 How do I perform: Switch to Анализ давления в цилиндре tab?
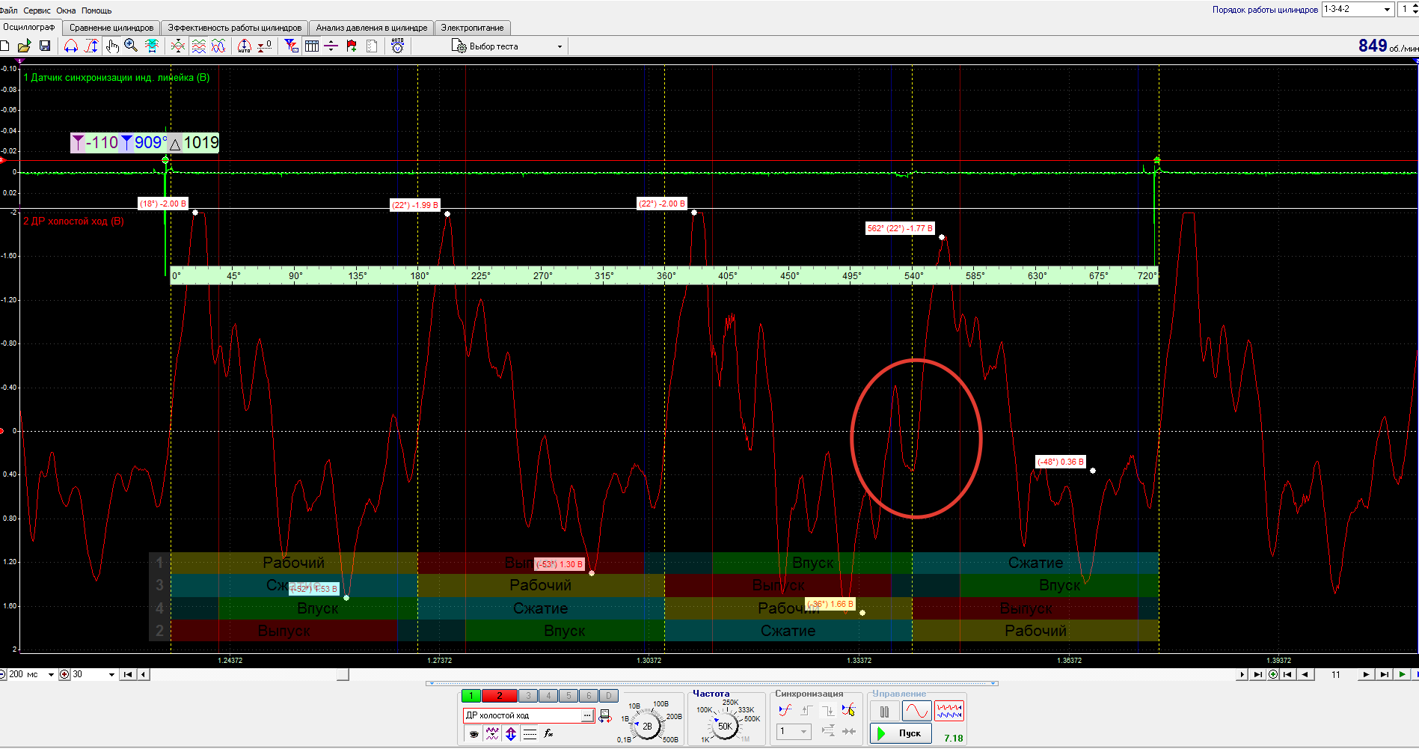click(371, 28)
